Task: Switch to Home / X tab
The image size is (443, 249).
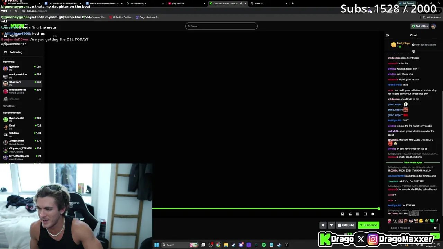Action: point(268,3)
